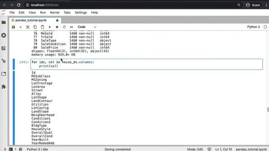269x151 pixels.
Task: Click the kernel count gear status icon
Action: pos(21,149)
